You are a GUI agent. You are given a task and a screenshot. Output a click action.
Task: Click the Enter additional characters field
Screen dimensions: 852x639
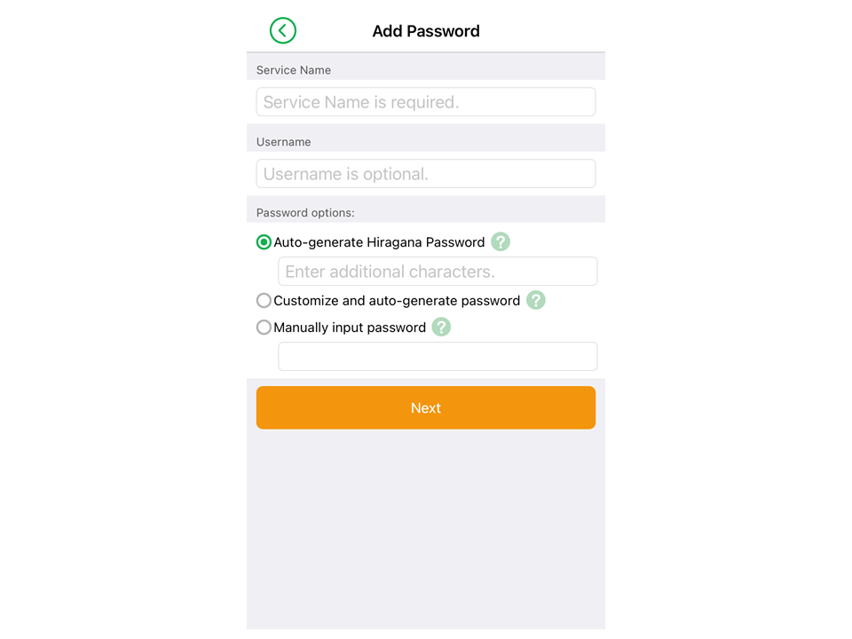pos(438,272)
